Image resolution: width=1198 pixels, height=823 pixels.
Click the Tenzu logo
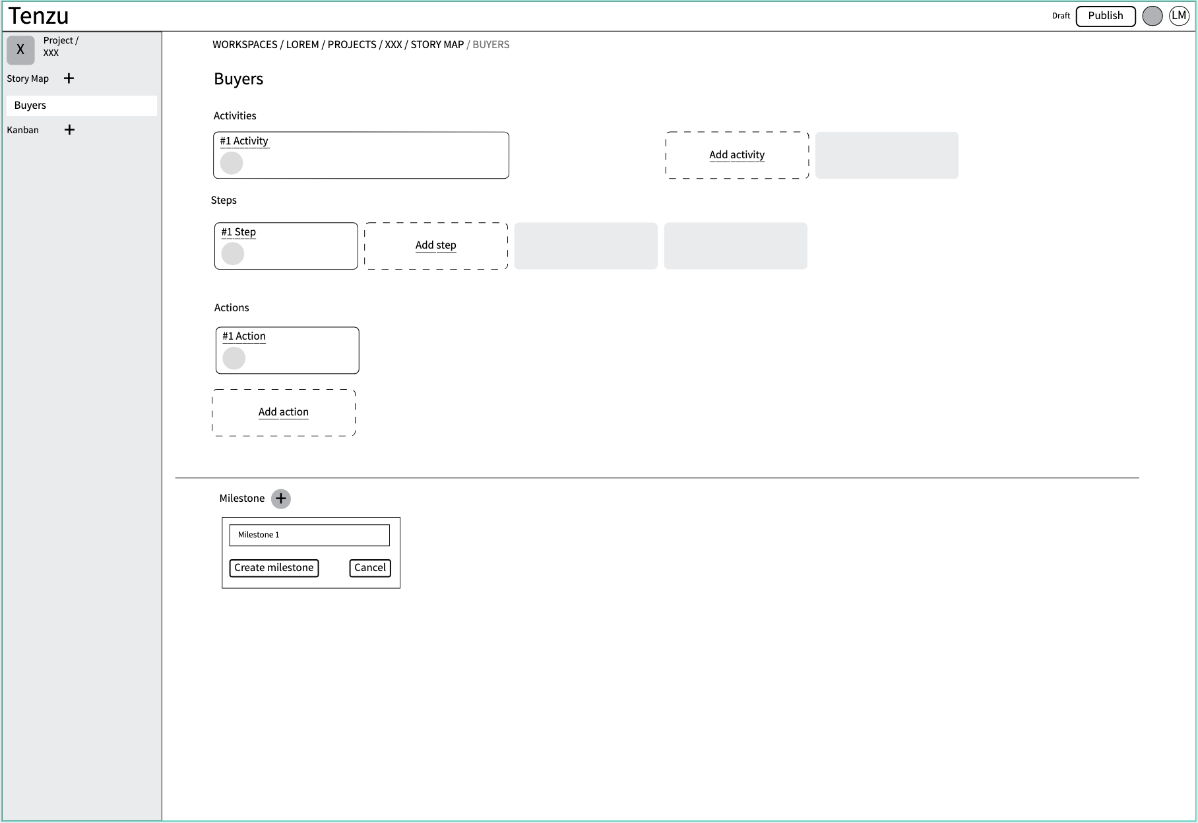38,15
